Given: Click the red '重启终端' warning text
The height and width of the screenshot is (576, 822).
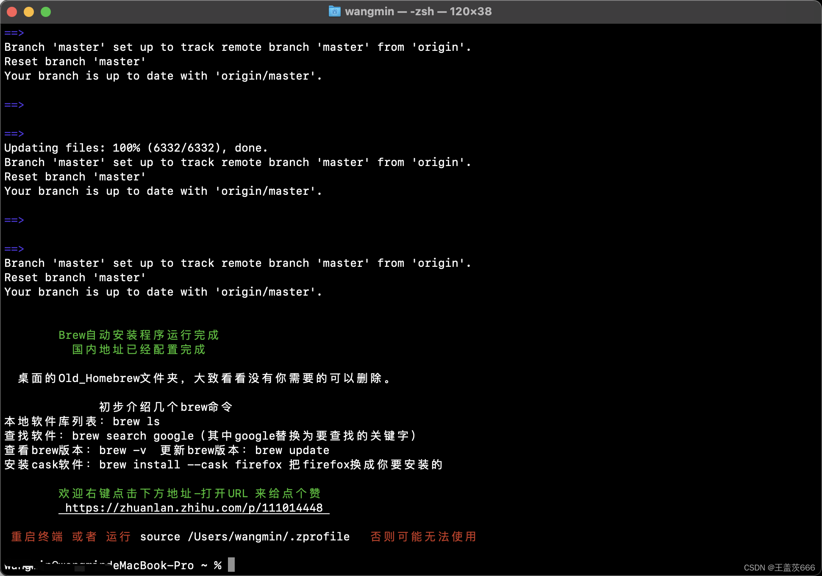Looking at the screenshot, I should (37, 537).
